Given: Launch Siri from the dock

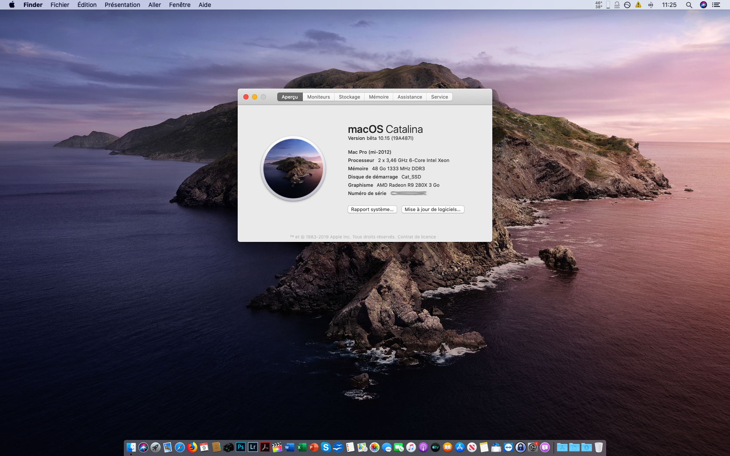Looking at the screenshot, I should tap(143, 447).
